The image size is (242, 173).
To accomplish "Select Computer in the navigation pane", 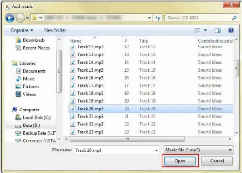I will point(26,110).
